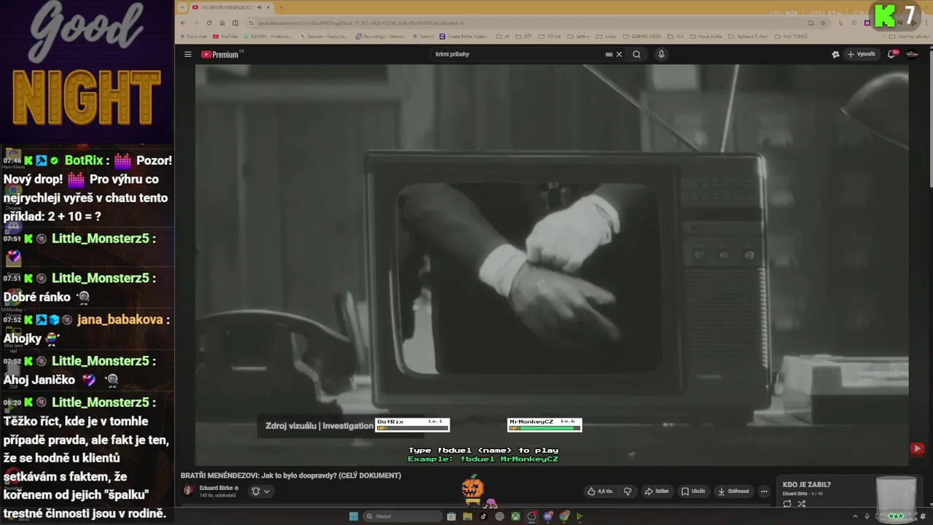Image resolution: width=933 pixels, height=525 pixels.
Task: Go to YouTube Premium home logo
Action: point(222,54)
